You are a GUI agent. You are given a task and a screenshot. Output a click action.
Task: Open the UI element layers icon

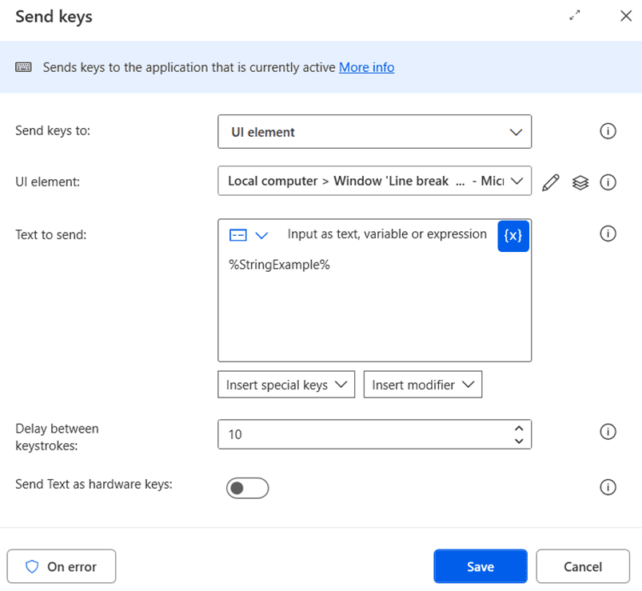(580, 182)
